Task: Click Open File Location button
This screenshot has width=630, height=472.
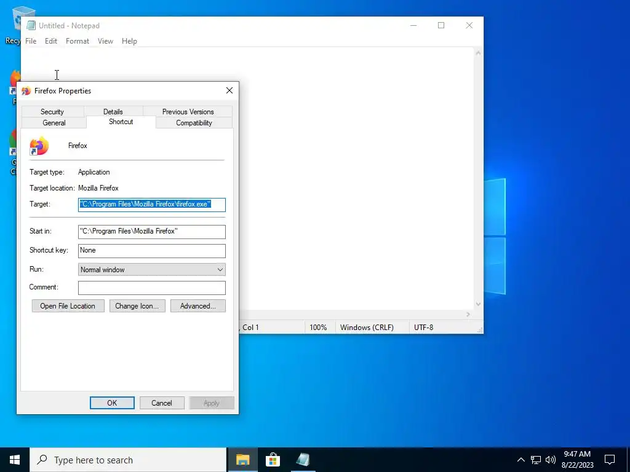Action: click(x=68, y=306)
